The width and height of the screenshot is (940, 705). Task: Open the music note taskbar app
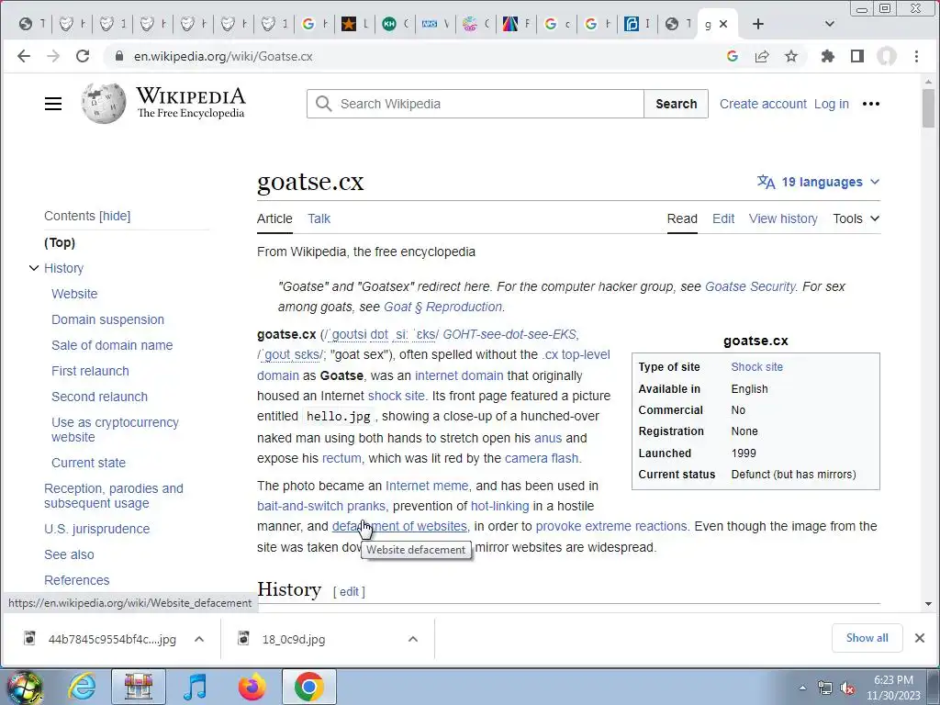coord(195,687)
